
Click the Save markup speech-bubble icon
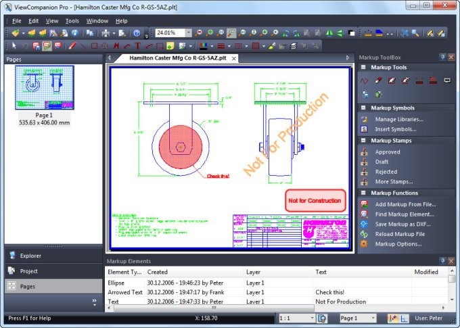tap(37, 46)
